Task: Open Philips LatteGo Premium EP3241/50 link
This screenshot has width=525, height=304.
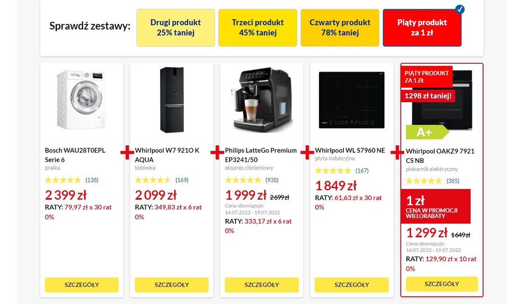Action: point(261,155)
